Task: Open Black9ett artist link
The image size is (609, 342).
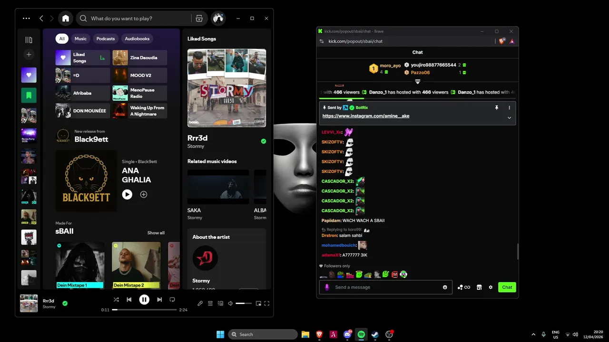Action: pyautogui.click(x=91, y=139)
